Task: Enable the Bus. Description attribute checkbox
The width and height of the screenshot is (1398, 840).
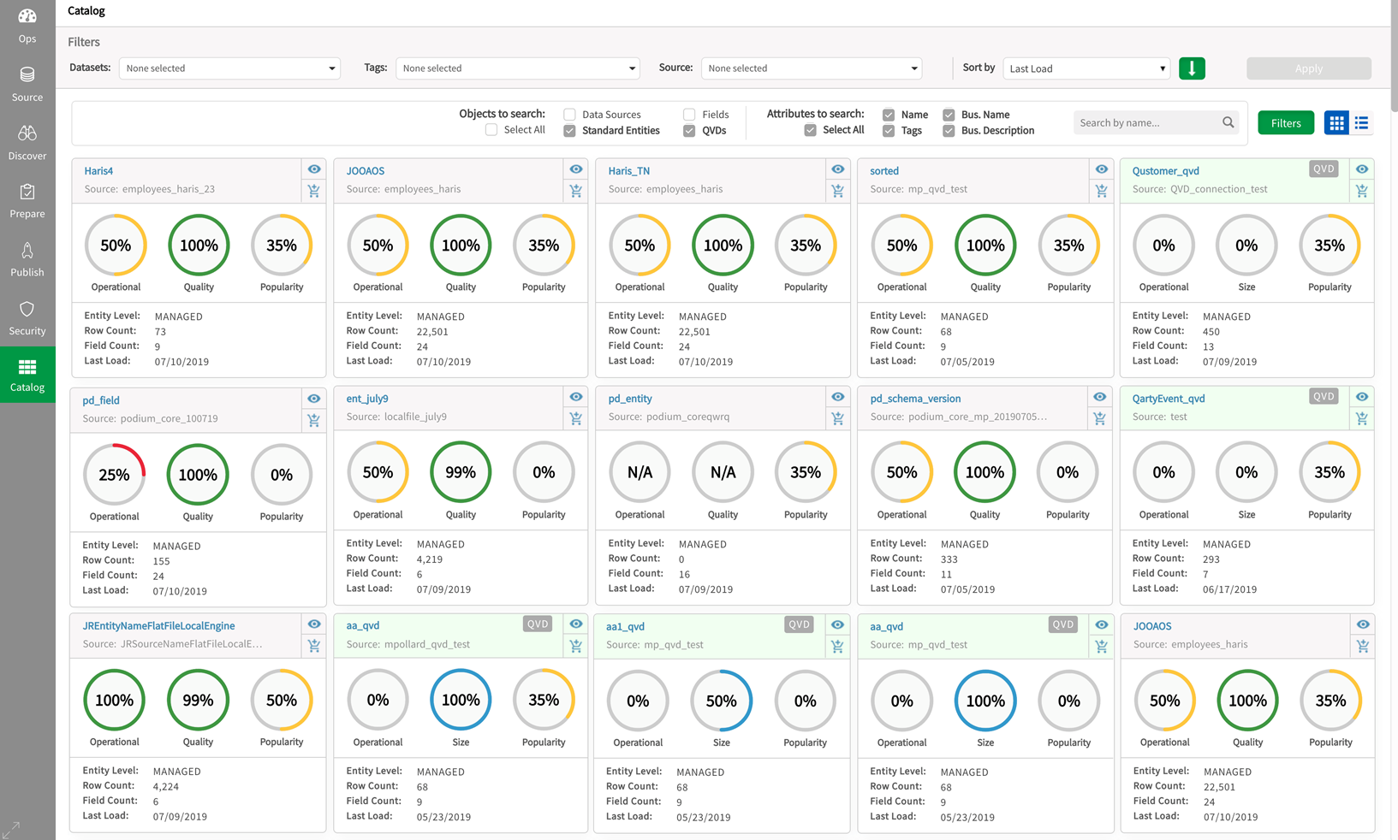Action: [x=948, y=130]
